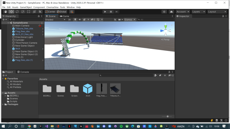Select the Rotate tool

click(17, 12)
